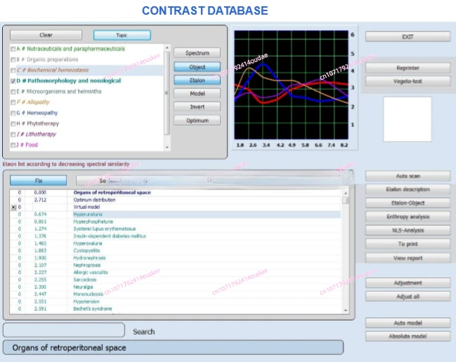Toggle the C # Biochemical homeostasis checkbox
The height and width of the screenshot is (362, 456).
(x=13, y=71)
